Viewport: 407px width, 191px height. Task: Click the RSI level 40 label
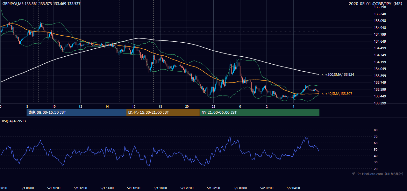click(x=375, y=156)
